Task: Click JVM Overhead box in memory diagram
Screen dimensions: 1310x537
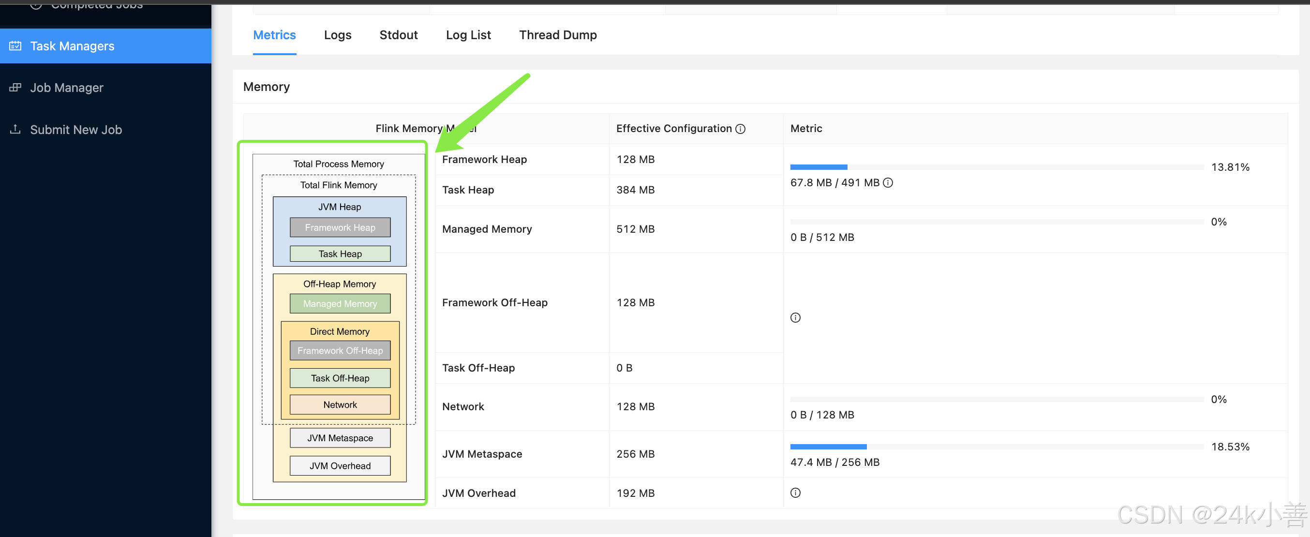Action: (x=340, y=466)
